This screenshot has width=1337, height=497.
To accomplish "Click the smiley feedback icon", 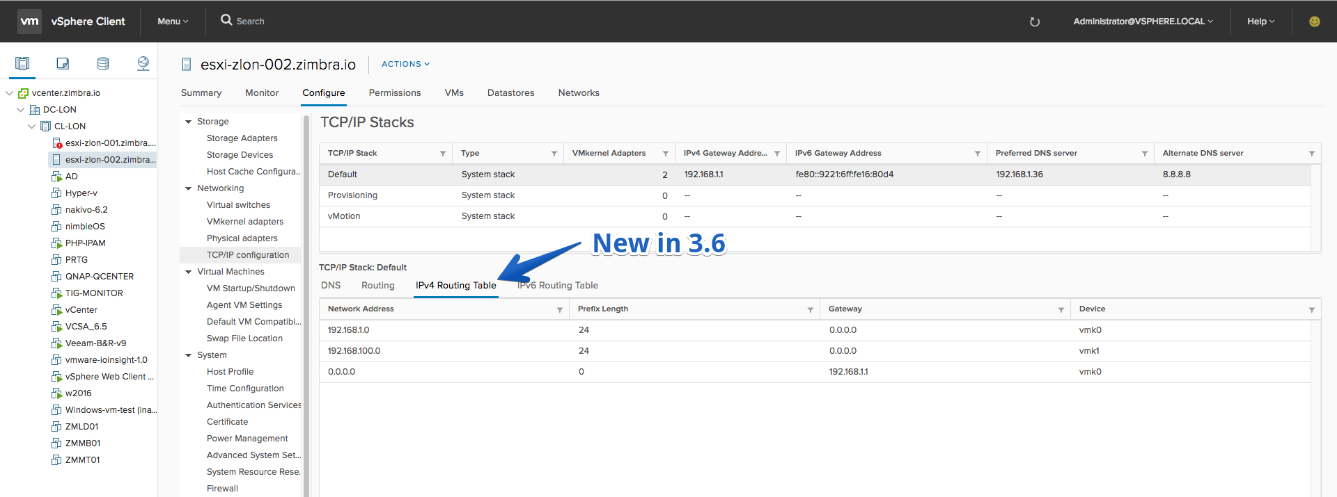I will 1315,22.
